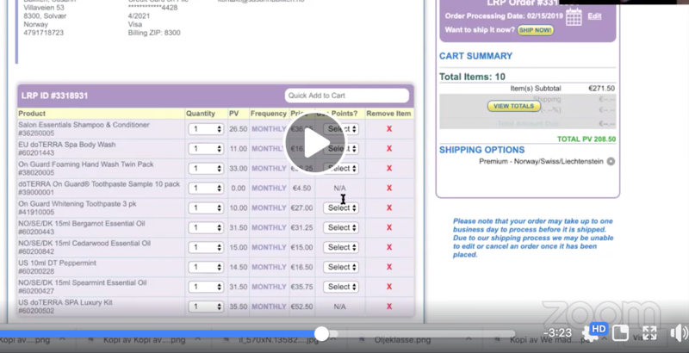Screen dimensions: 689x353
Task: Click the 4791718723 phone number
Action: click(44, 33)
